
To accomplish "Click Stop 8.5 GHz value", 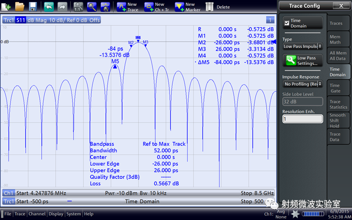I will 257,193.
